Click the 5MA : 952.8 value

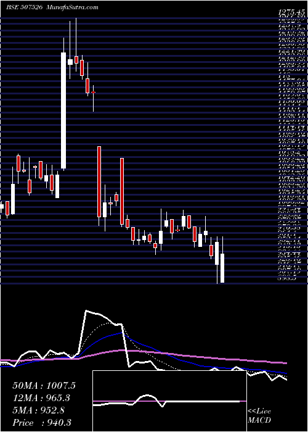[39, 410]
